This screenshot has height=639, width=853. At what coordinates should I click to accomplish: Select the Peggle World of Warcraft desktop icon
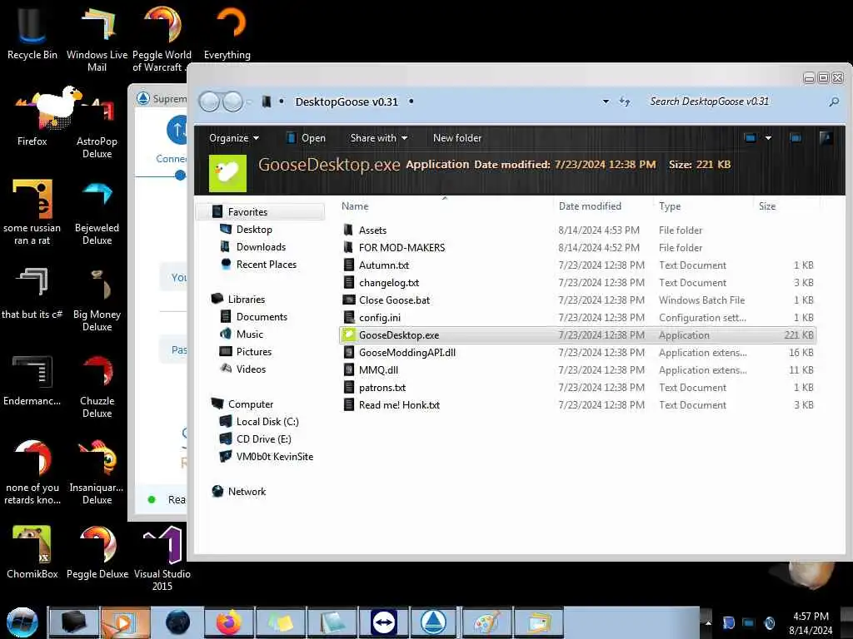[x=162, y=38]
